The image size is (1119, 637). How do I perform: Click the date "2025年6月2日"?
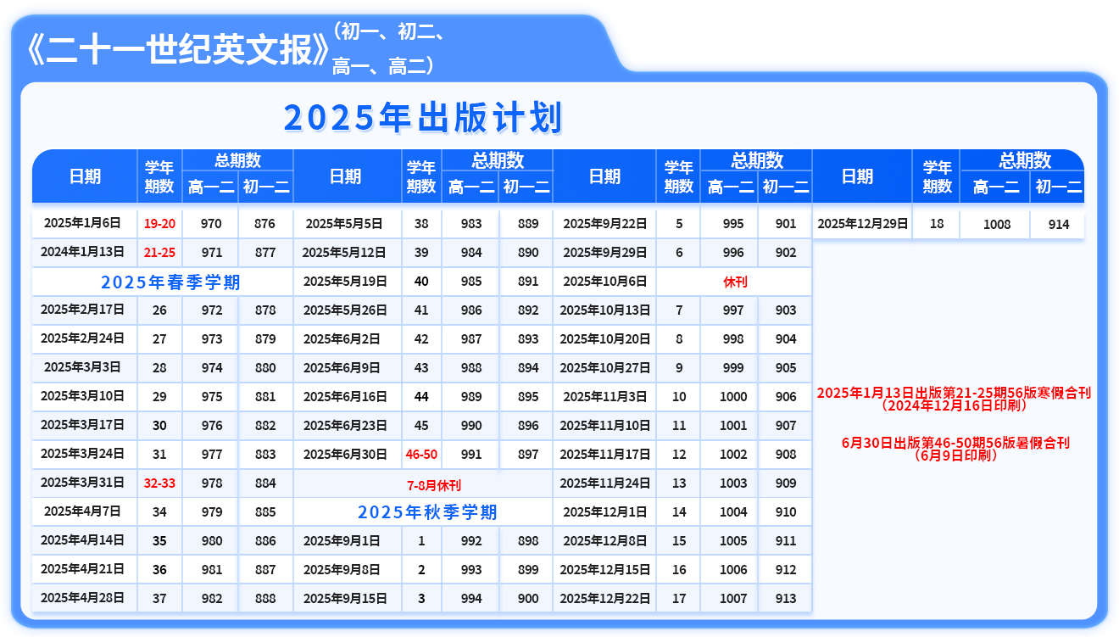tap(344, 339)
